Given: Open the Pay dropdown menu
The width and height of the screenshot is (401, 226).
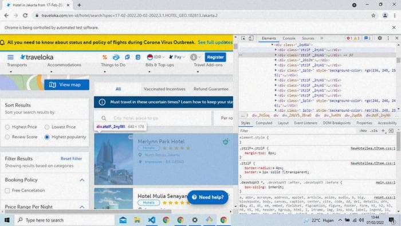Looking at the screenshot, I should pos(176,57).
